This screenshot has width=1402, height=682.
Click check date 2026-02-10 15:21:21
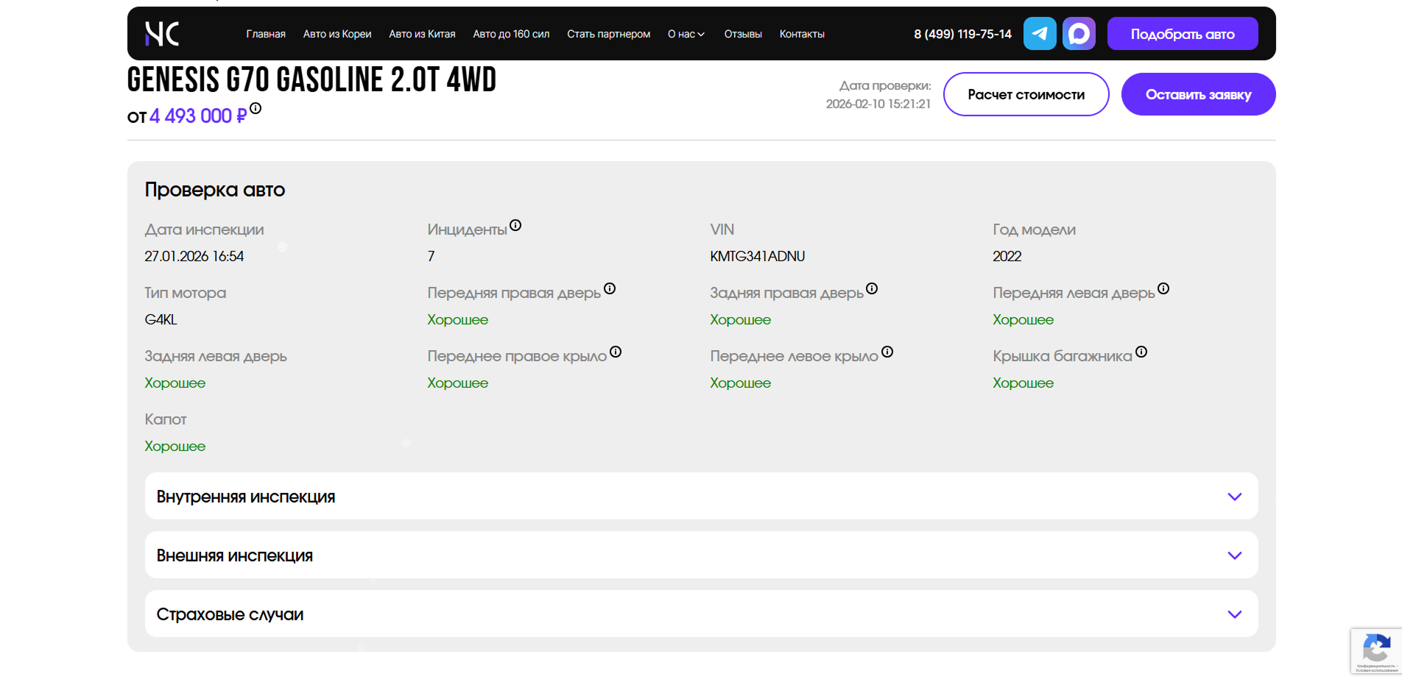878,104
